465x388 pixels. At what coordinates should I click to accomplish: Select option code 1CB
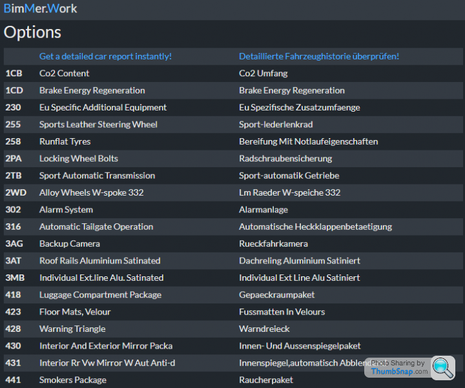click(x=14, y=73)
